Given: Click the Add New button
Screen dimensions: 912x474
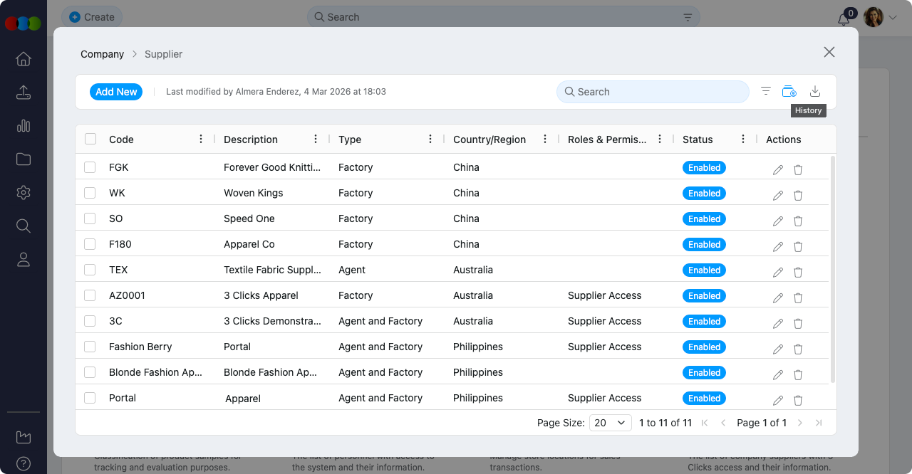Looking at the screenshot, I should tap(116, 92).
